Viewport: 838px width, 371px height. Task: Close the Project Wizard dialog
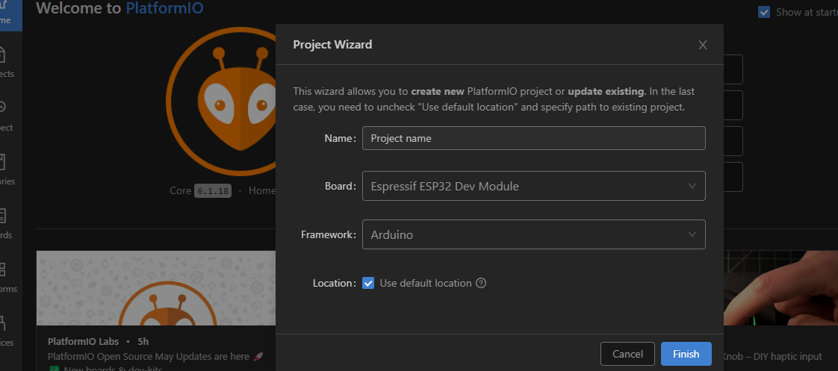[x=702, y=45]
